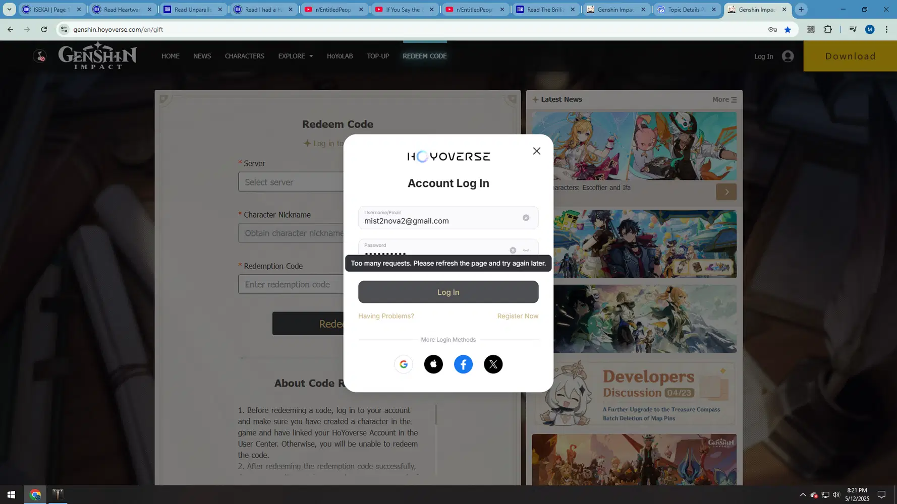Open Developers Discussion news thumbnail
Viewport: 897px width, 504px height.
click(x=634, y=394)
